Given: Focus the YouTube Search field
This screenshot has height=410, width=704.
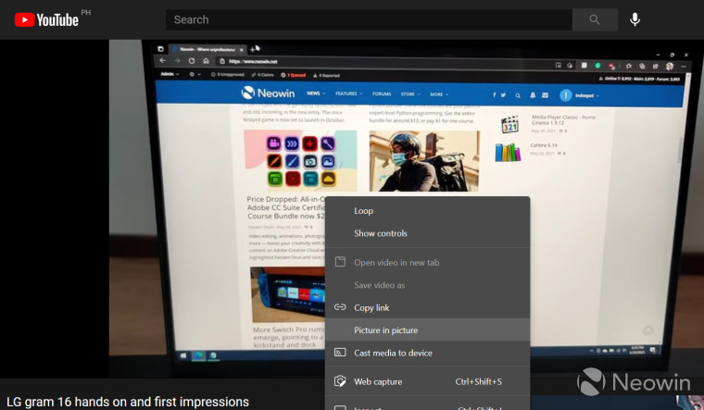Looking at the screenshot, I should point(368,19).
